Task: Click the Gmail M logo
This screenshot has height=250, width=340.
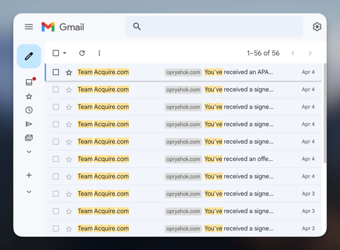Action: 48,27
